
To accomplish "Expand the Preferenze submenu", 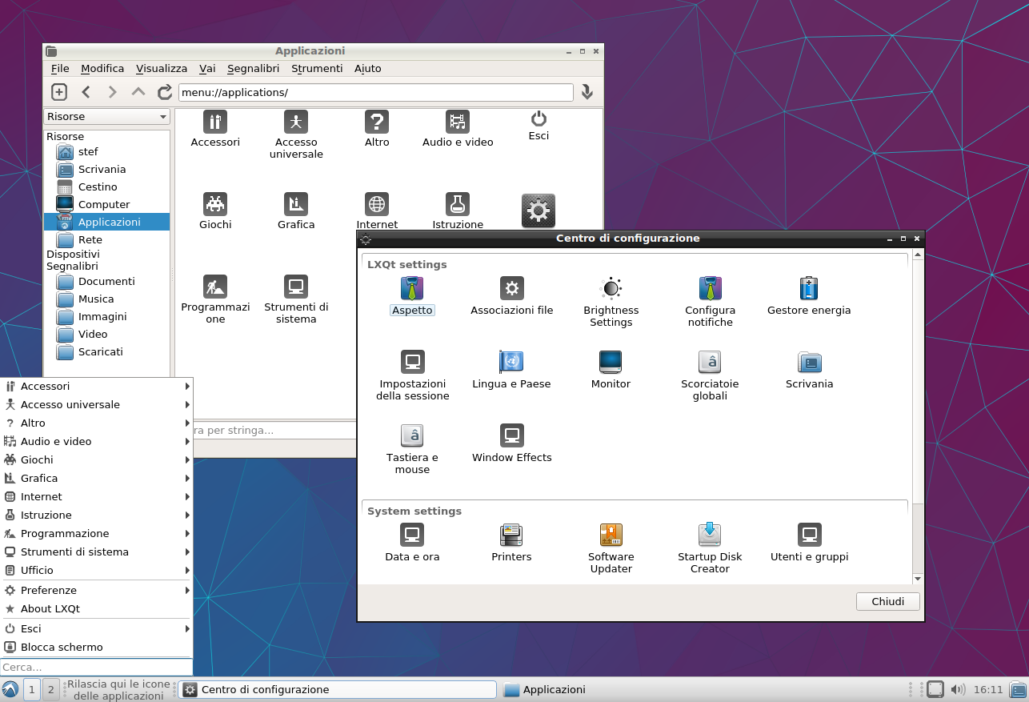I will tap(96, 590).
